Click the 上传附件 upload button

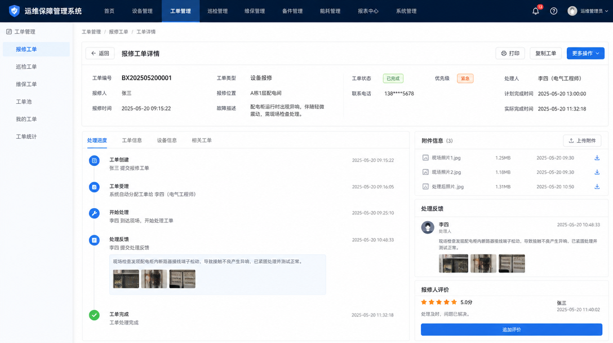[x=582, y=140]
